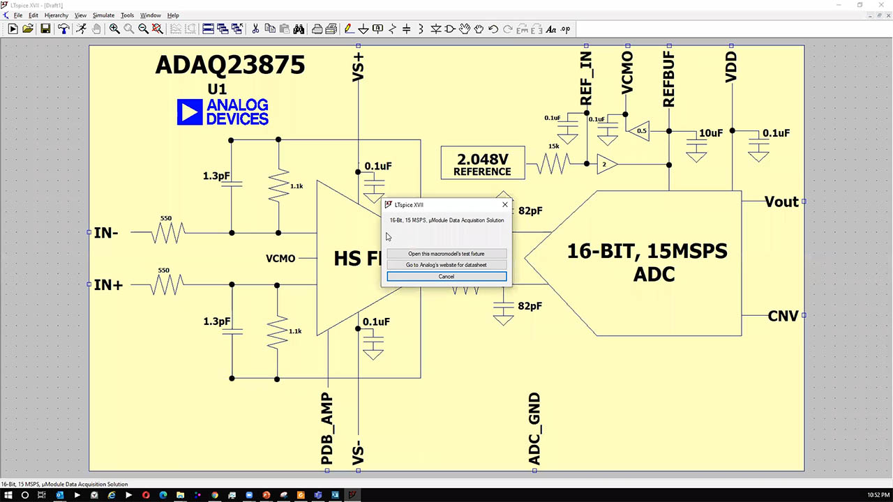Cascade windows icon in toolbar
893x502 pixels.
click(223, 29)
